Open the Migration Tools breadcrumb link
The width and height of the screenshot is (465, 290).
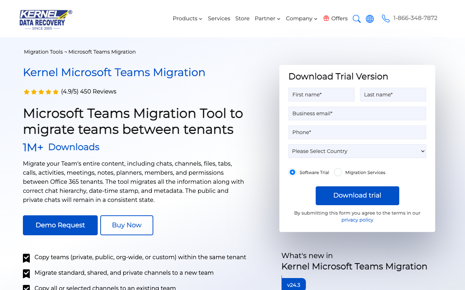[x=43, y=52]
